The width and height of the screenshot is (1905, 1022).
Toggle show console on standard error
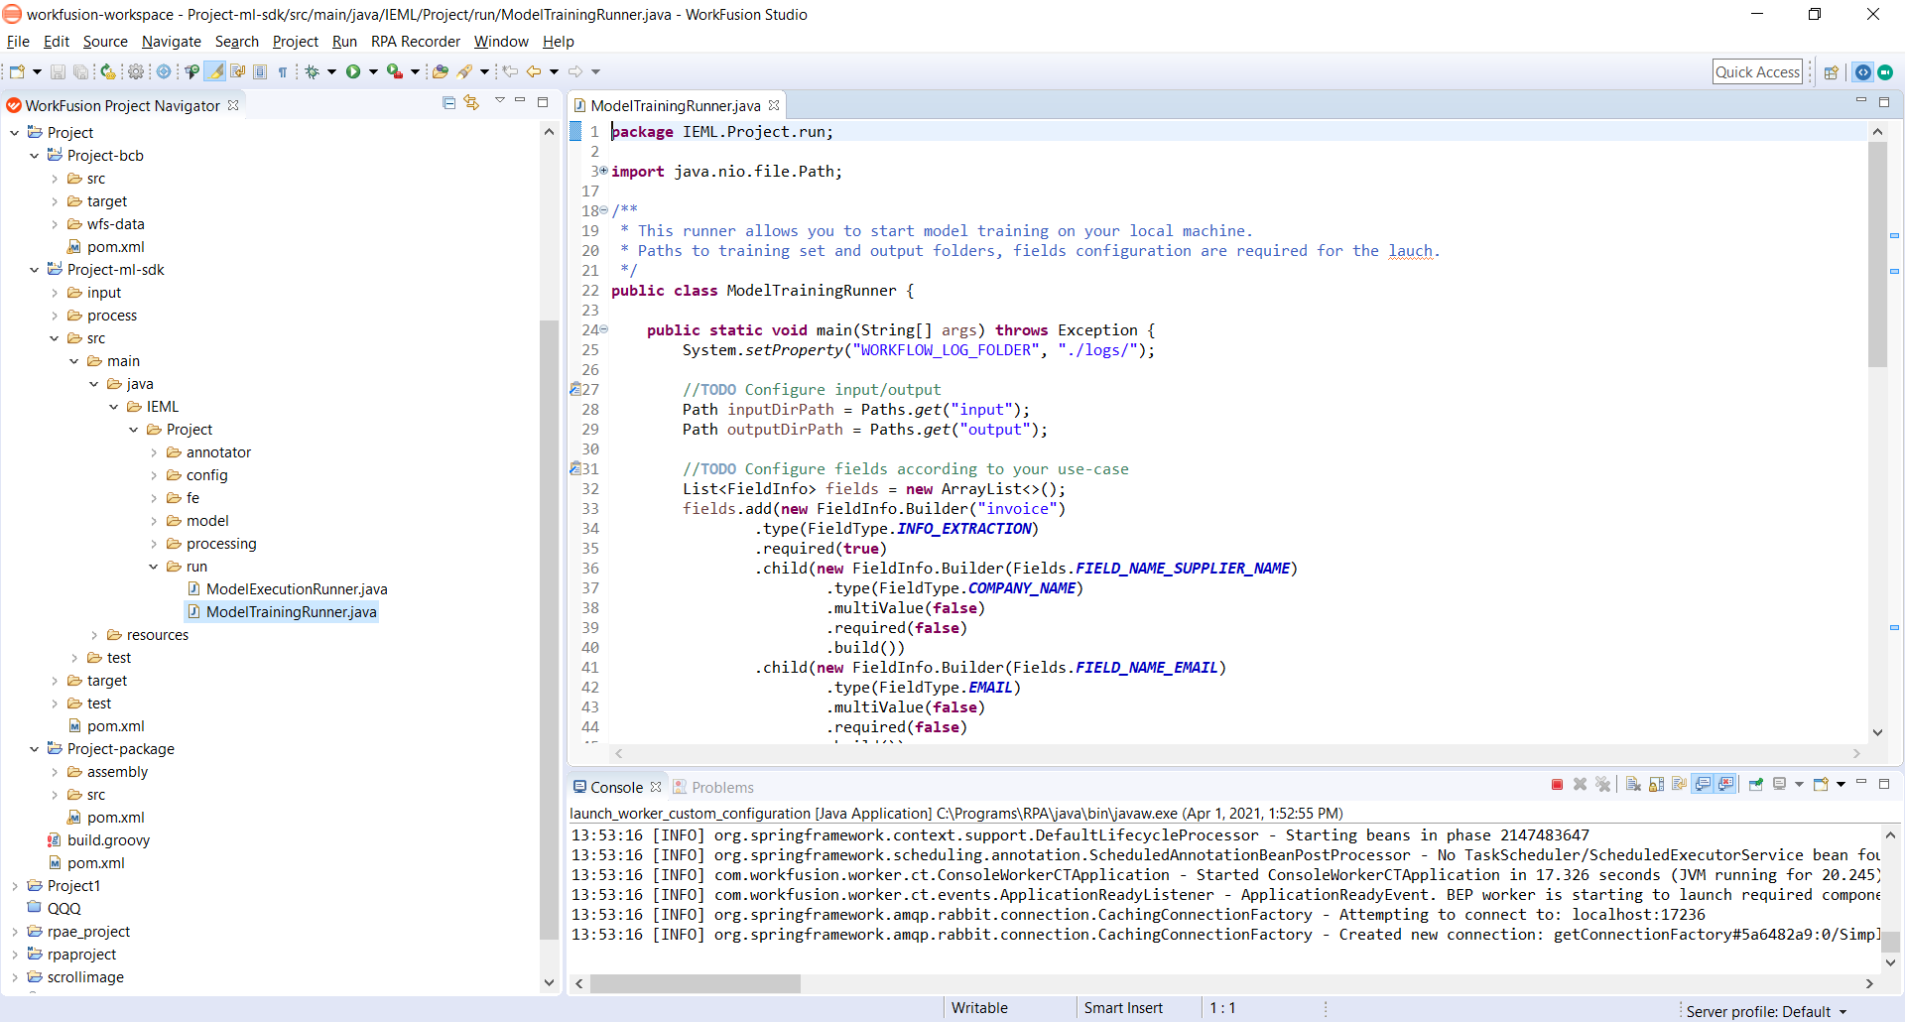pyautogui.click(x=1726, y=785)
